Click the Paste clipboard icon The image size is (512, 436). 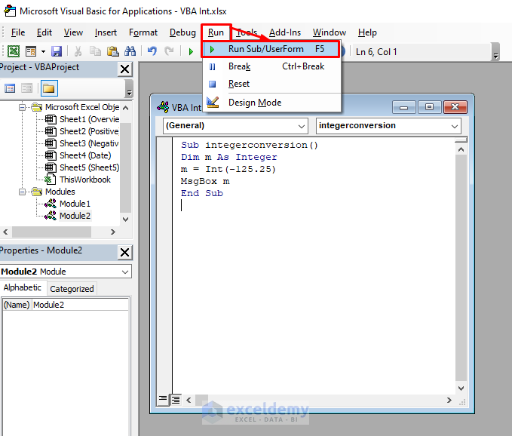click(x=112, y=51)
